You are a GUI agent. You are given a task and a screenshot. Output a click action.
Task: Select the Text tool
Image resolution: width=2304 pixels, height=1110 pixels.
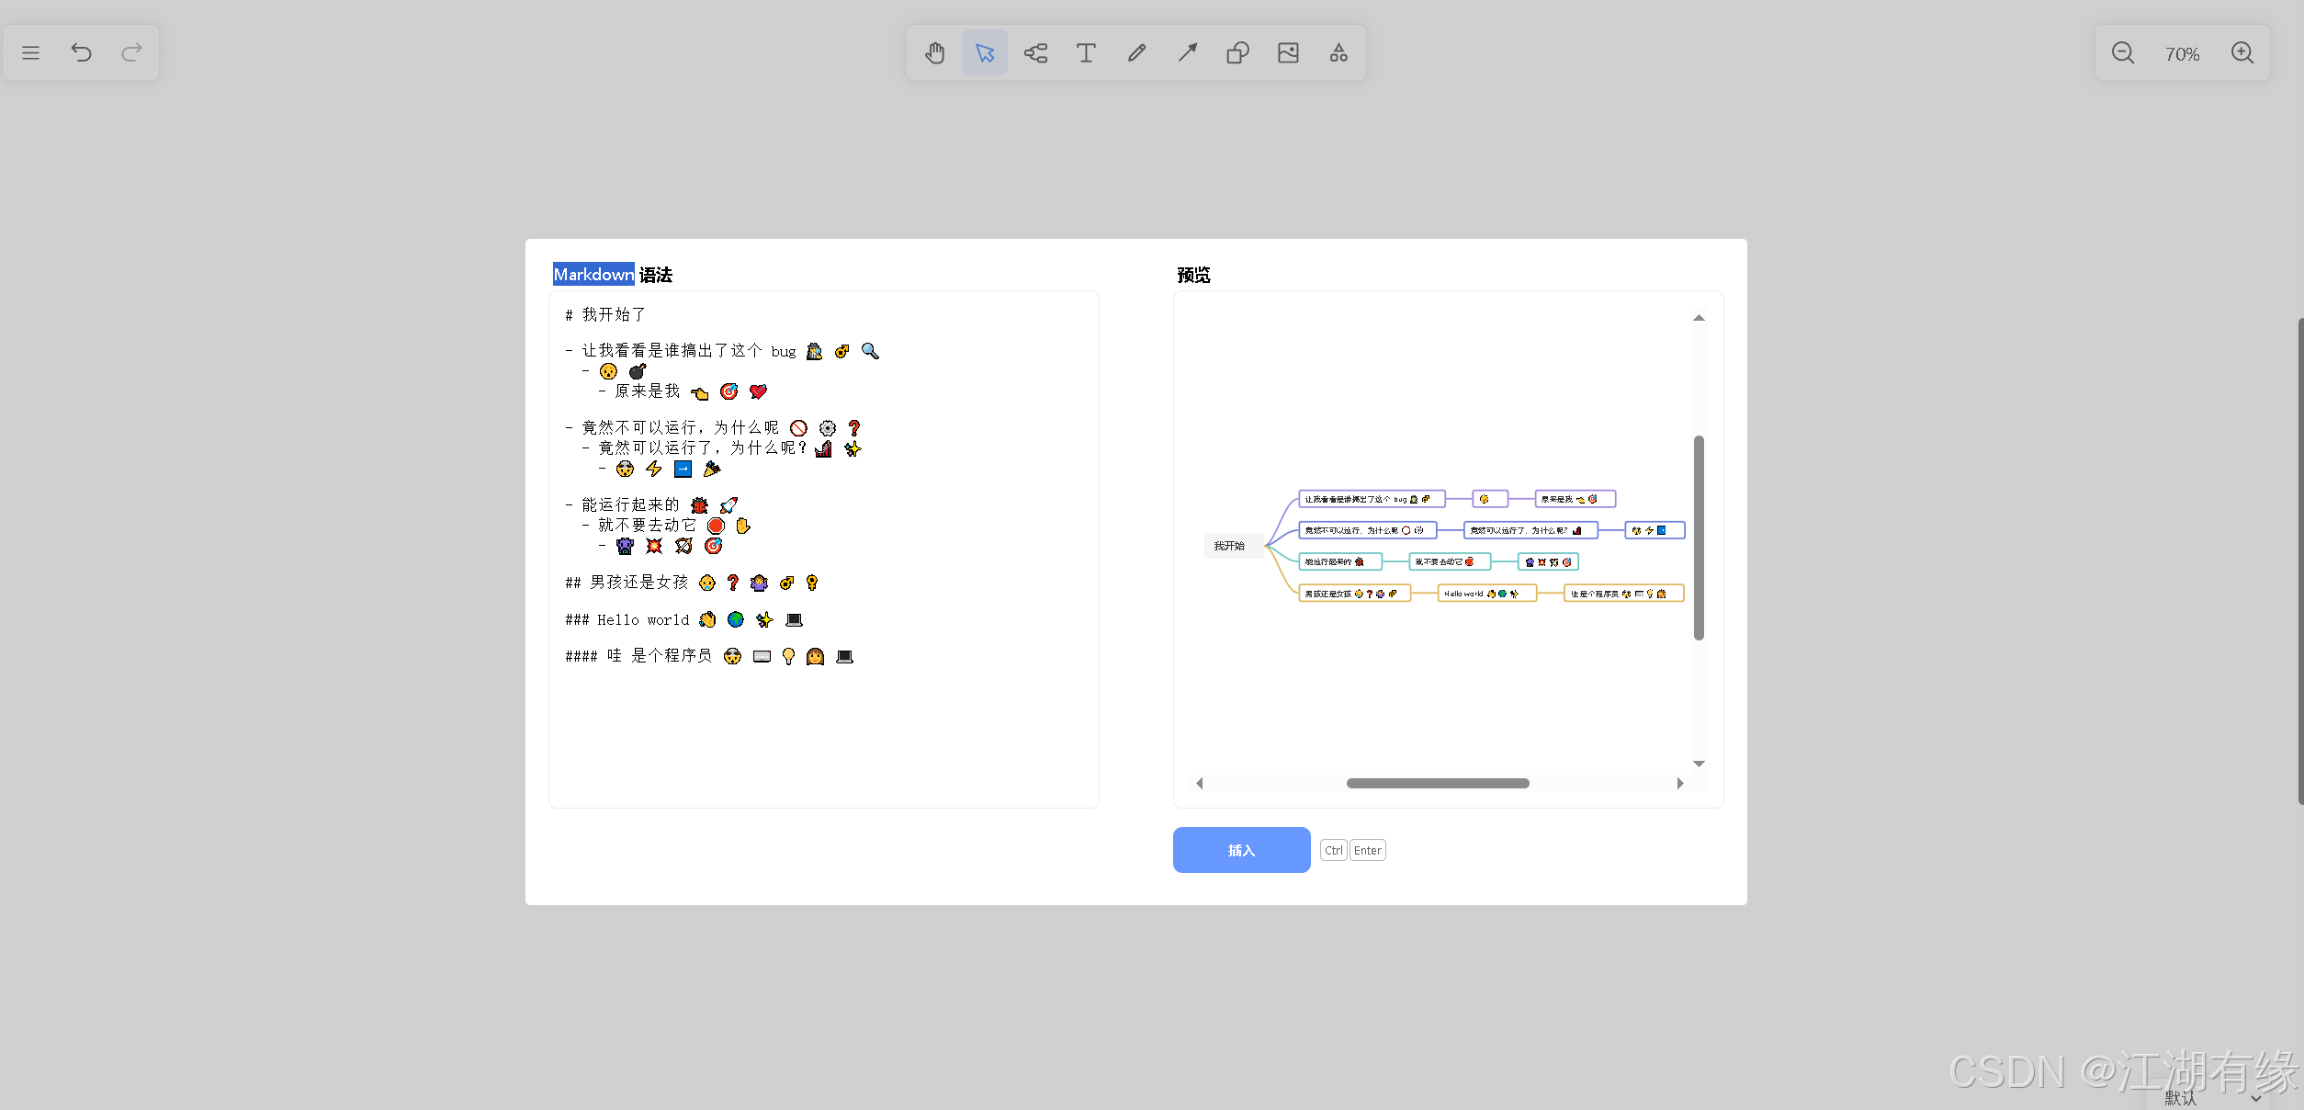[1086, 53]
